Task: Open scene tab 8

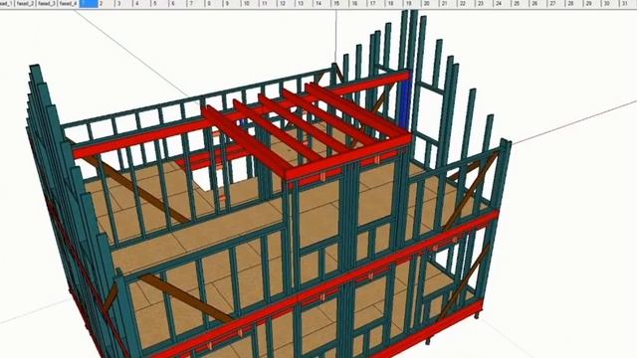Action: pos(215,4)
